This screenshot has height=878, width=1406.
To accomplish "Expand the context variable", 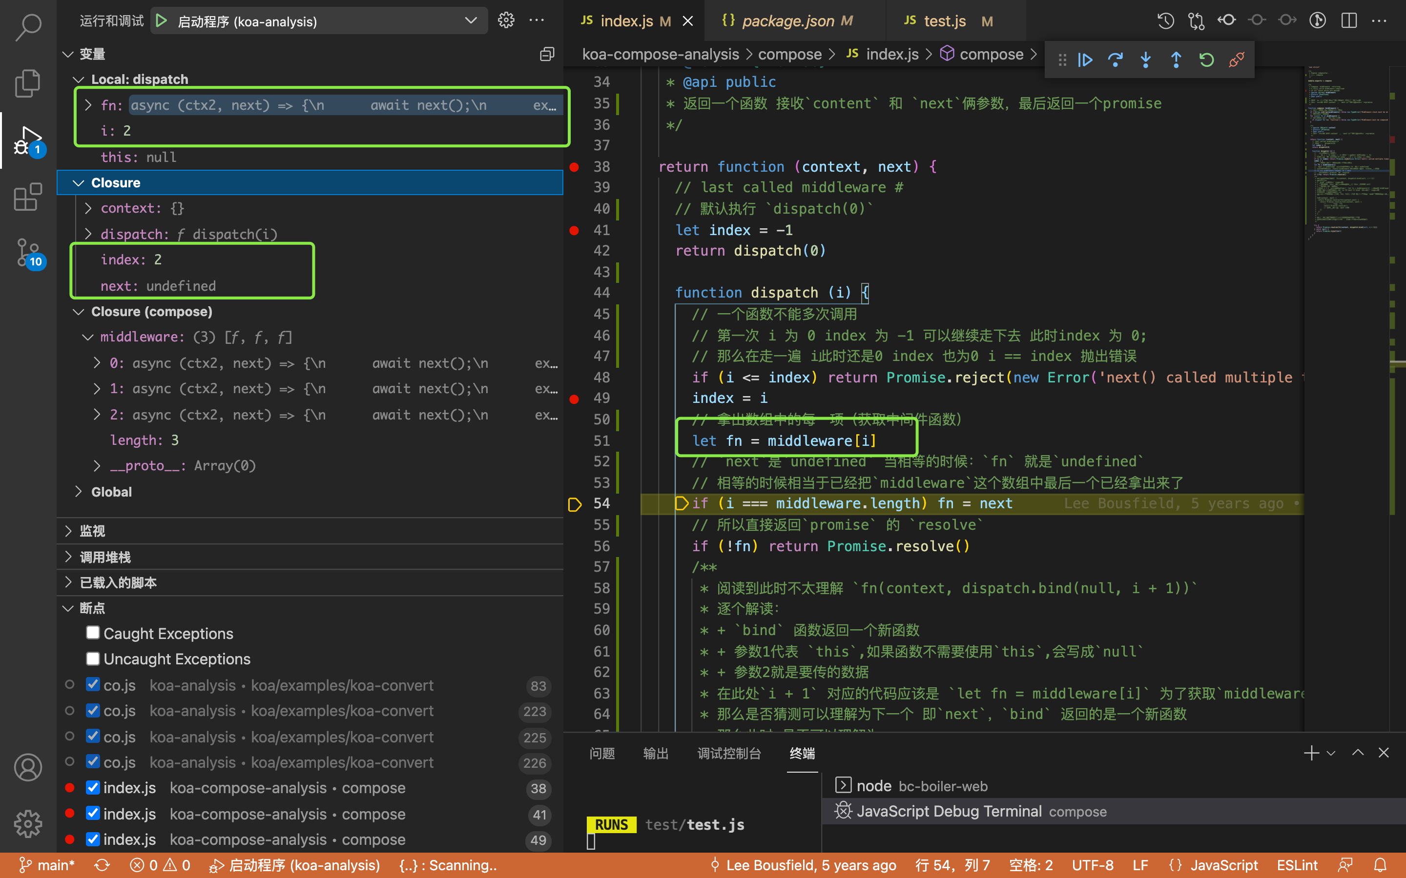I will pyautogui.click(x=88, y=208).
